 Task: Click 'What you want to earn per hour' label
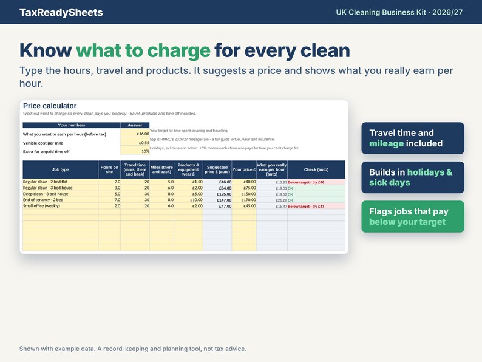tap(64, 134)
